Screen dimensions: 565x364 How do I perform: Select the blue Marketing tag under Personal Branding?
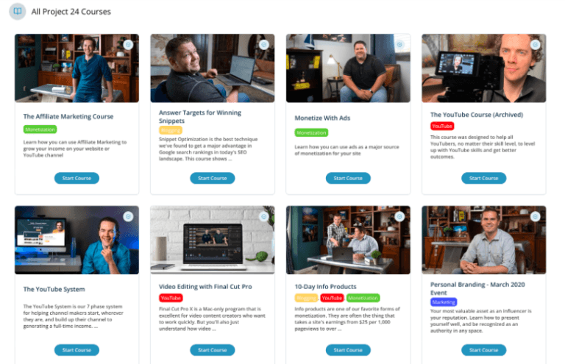tap(444, 302)
